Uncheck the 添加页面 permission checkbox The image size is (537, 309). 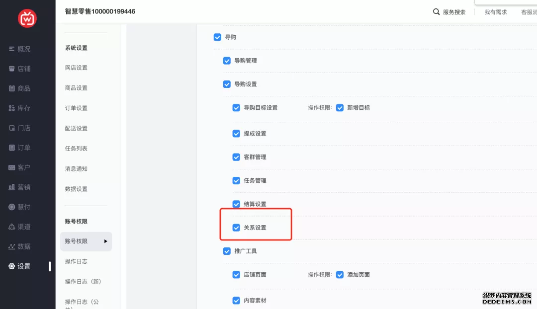(x=340, y=275)
